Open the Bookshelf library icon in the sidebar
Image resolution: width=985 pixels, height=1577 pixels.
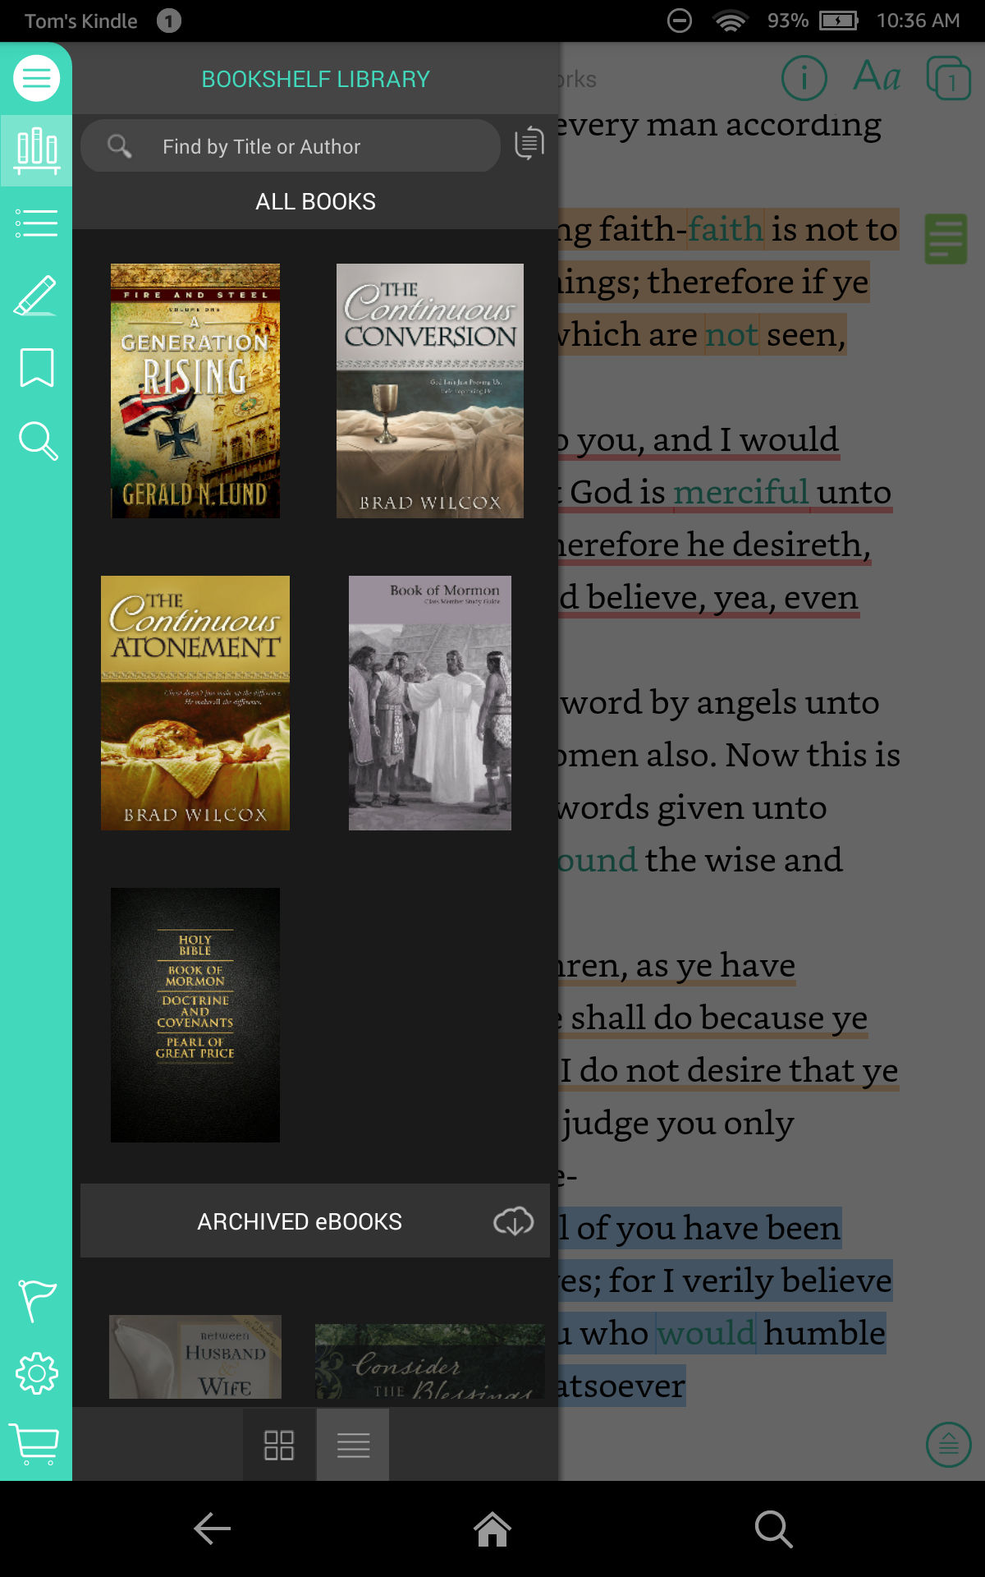pyautogui.click(x=36, y=151)
